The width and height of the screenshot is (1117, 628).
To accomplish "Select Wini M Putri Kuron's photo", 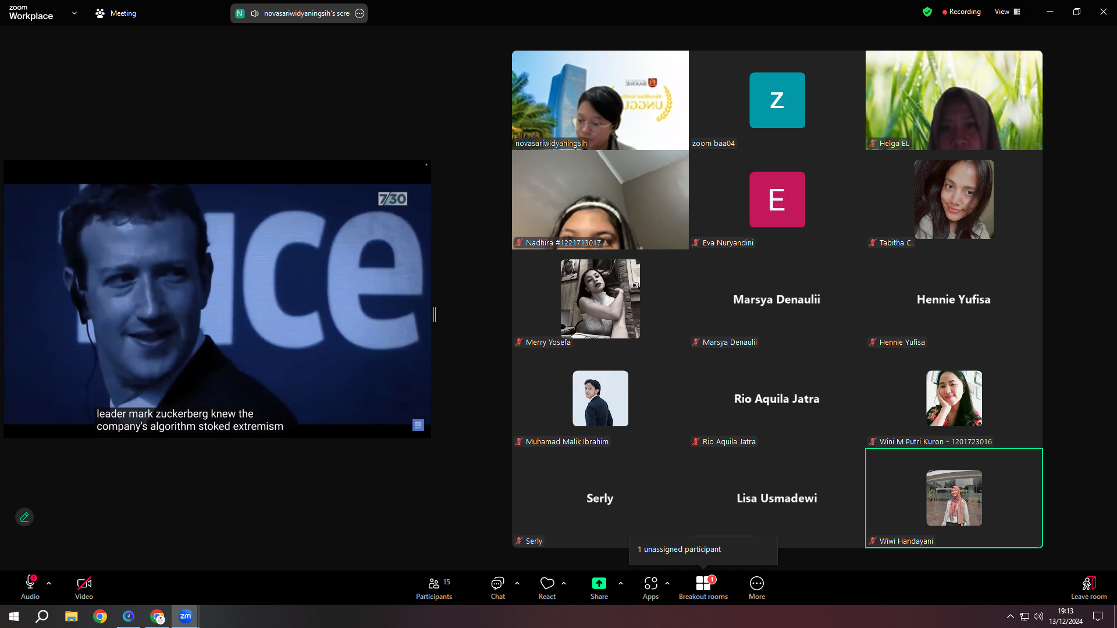I will click(954, 398).
